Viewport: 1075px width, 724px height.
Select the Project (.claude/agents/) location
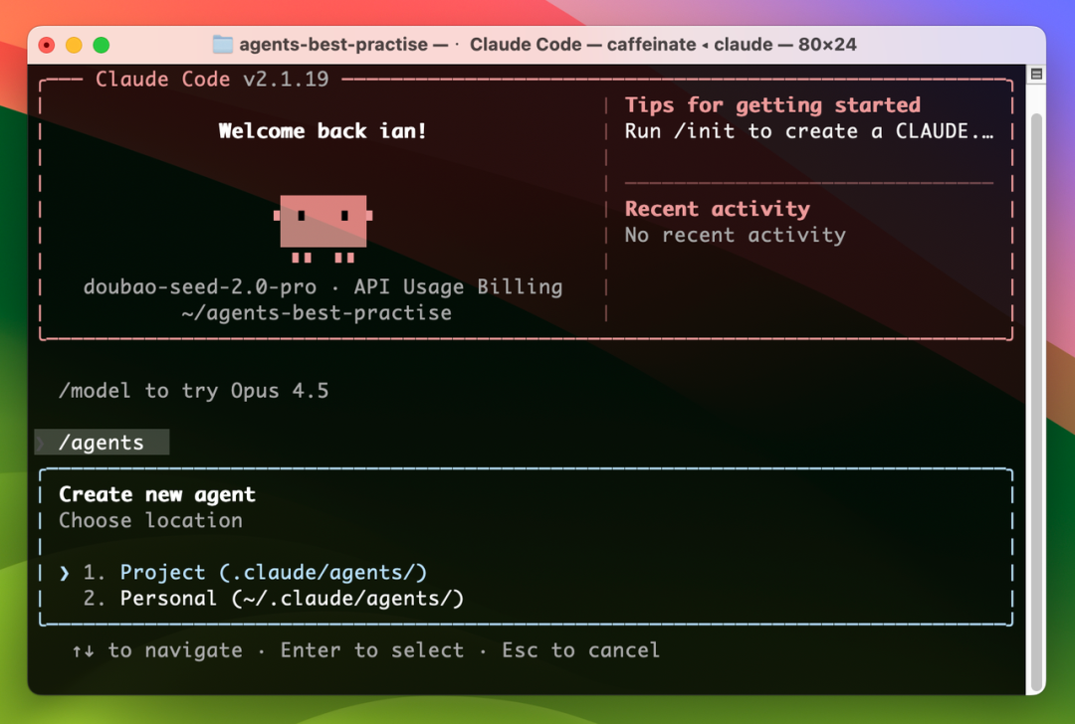pyautogui.click(x=273, y=573)
